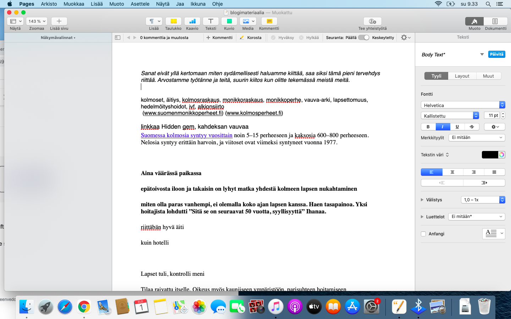This screenshot has width=511, height=319.
Task: Open the Helvetica font dropdown
Action: click(462, 105)
